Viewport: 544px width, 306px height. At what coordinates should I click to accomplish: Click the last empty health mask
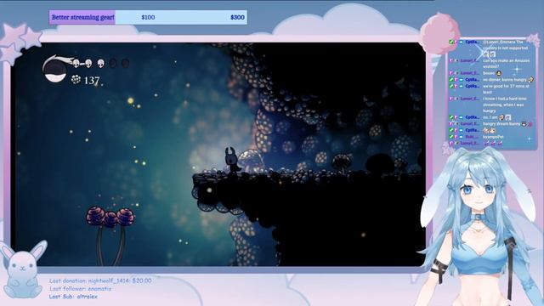[125, 63]
